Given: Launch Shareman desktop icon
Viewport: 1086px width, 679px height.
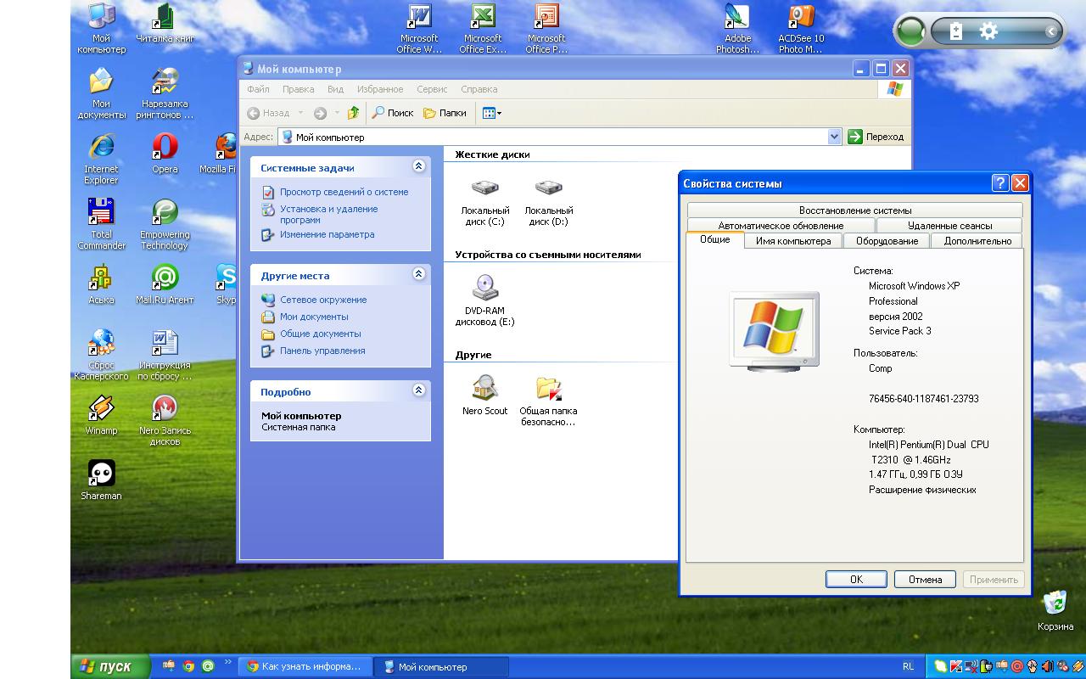Looking at the screenshot, I should pos(101,480).
